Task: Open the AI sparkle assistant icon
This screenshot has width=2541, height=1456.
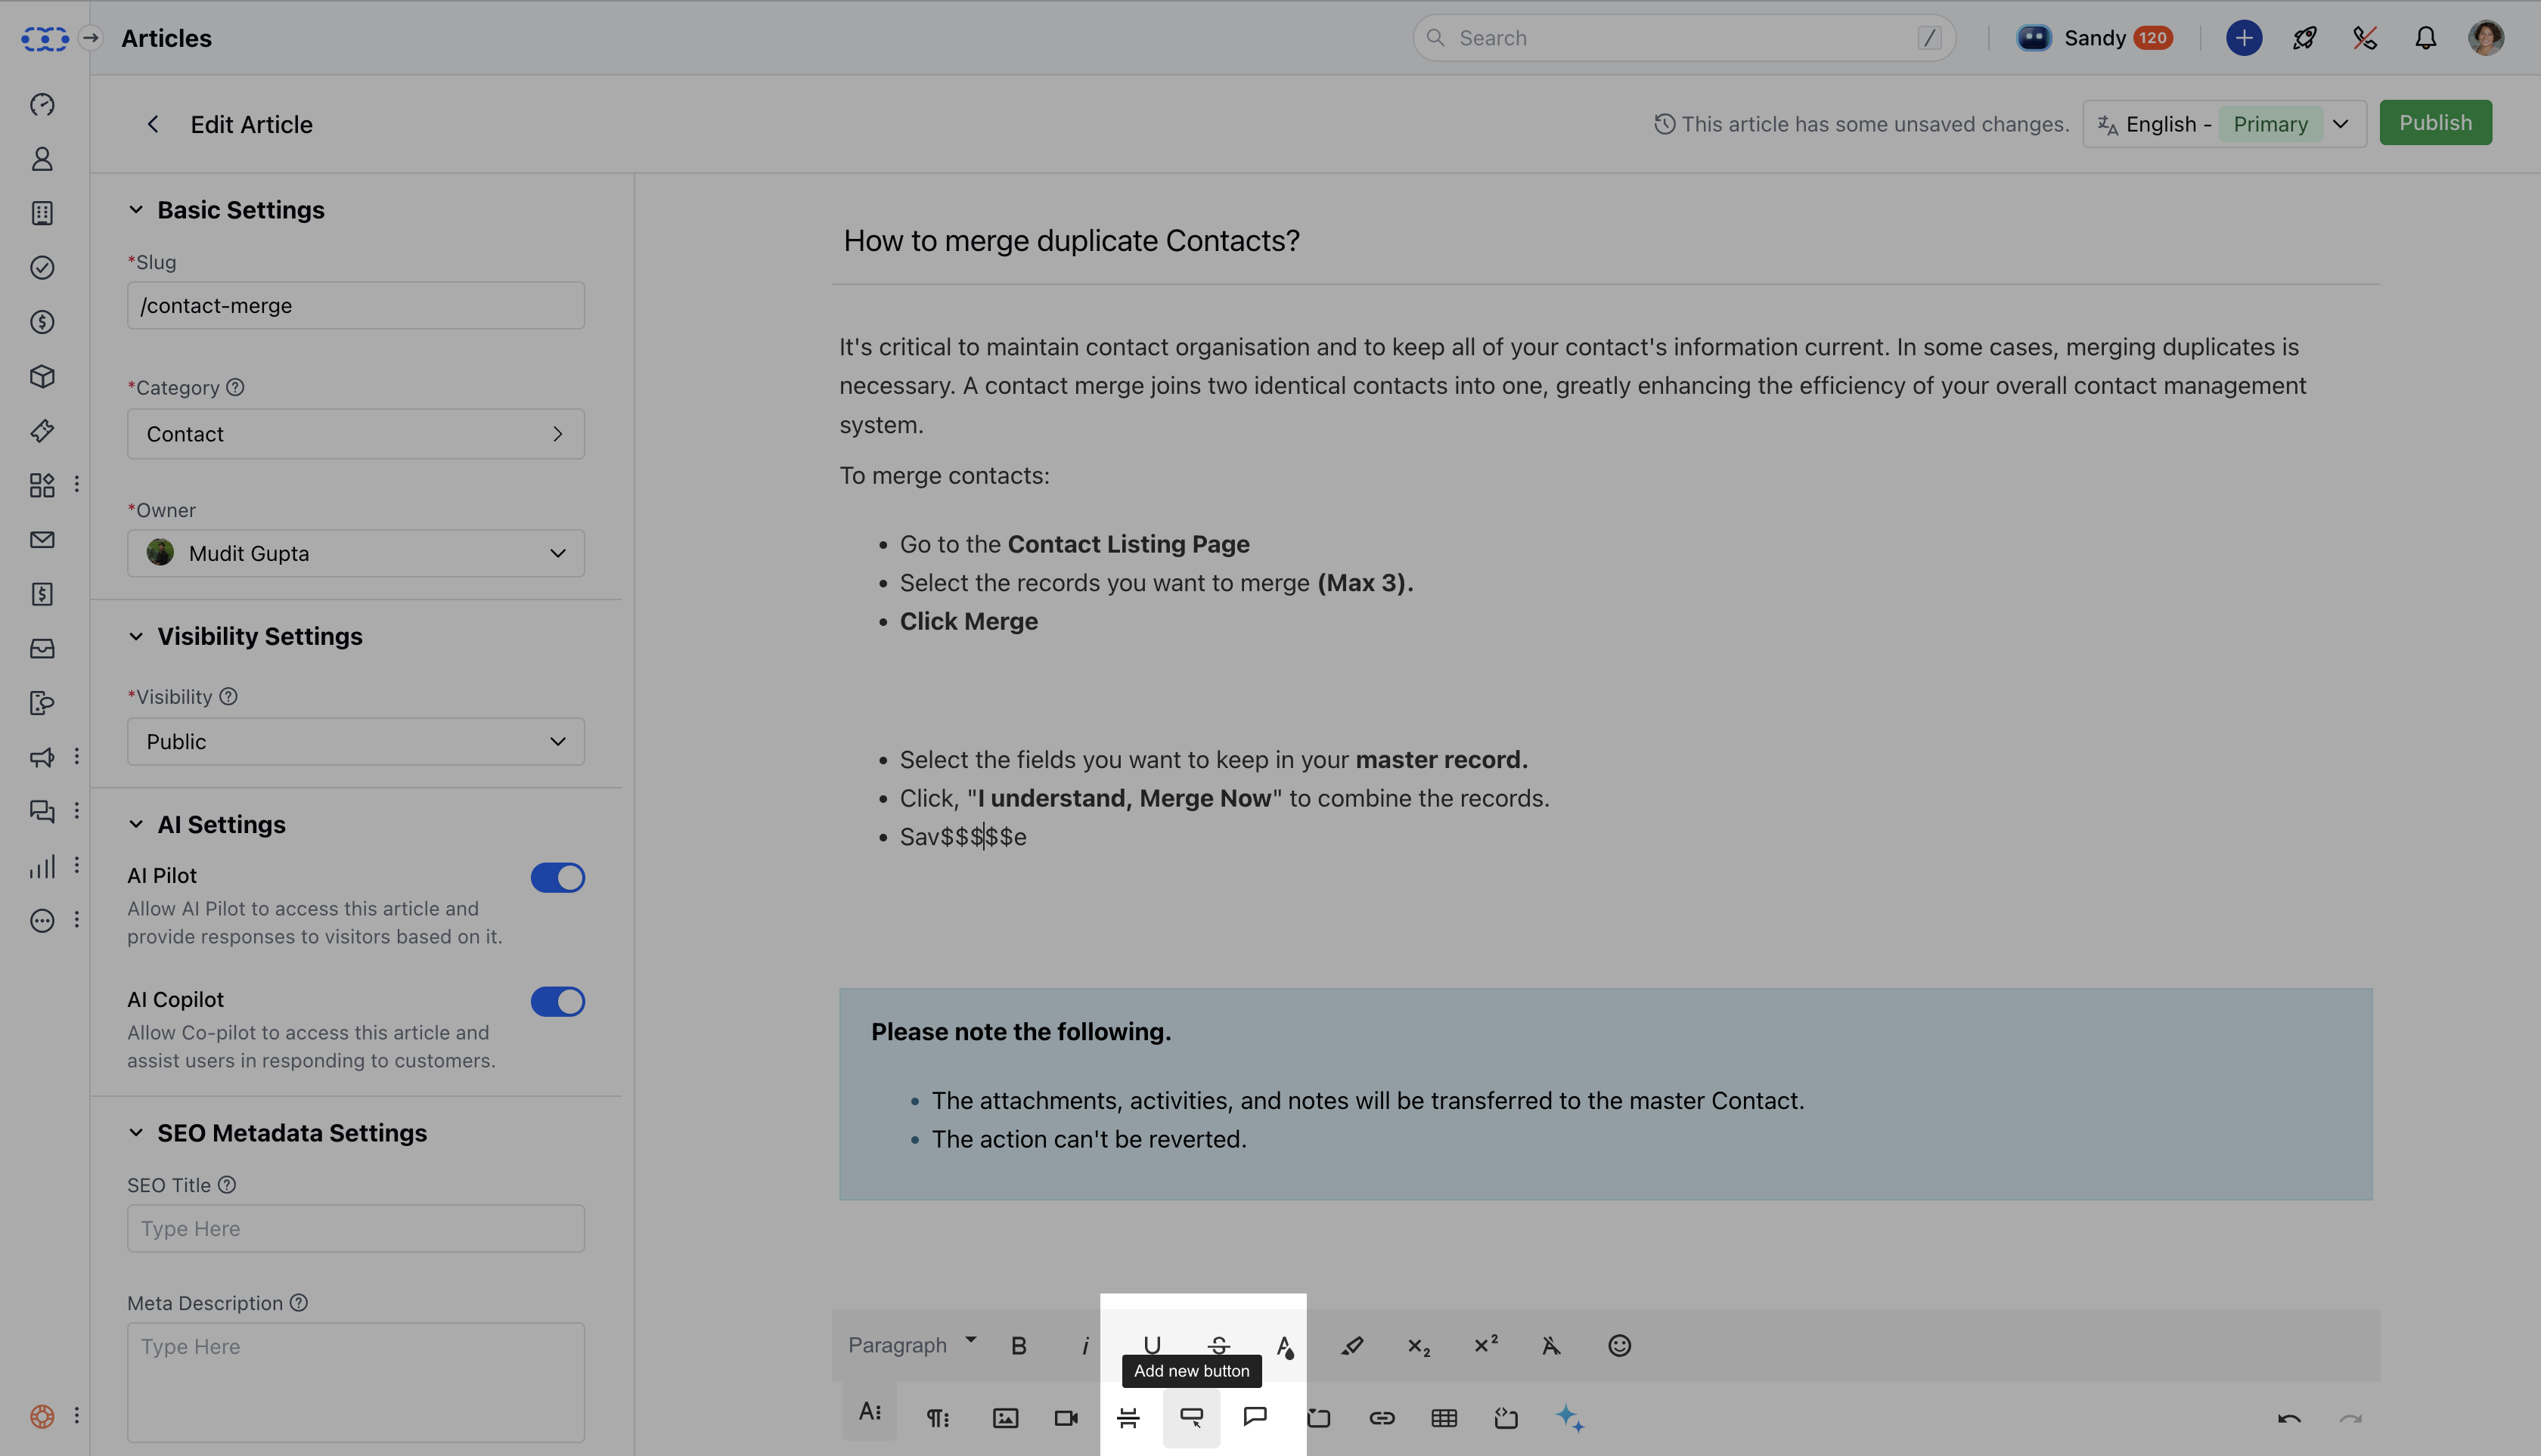Action: click(1568, 1418)
